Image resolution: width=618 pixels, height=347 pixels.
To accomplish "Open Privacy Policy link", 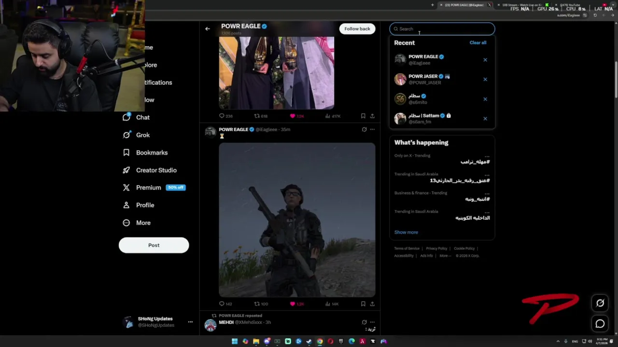I will point(436,248).
